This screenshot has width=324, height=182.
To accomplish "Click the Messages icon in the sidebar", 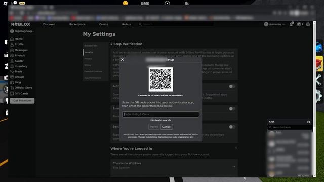I will [12, 50].
